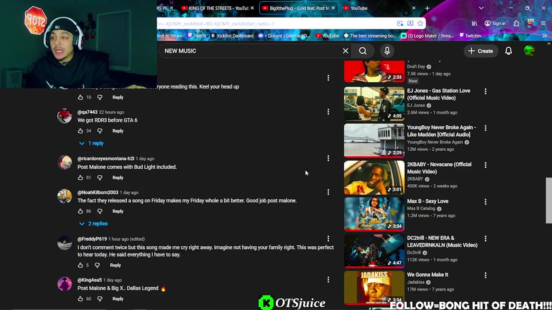Close the KING OF THE STREETS tab
The width and height of the screenshot is (552, 310).
coord(252,8)
